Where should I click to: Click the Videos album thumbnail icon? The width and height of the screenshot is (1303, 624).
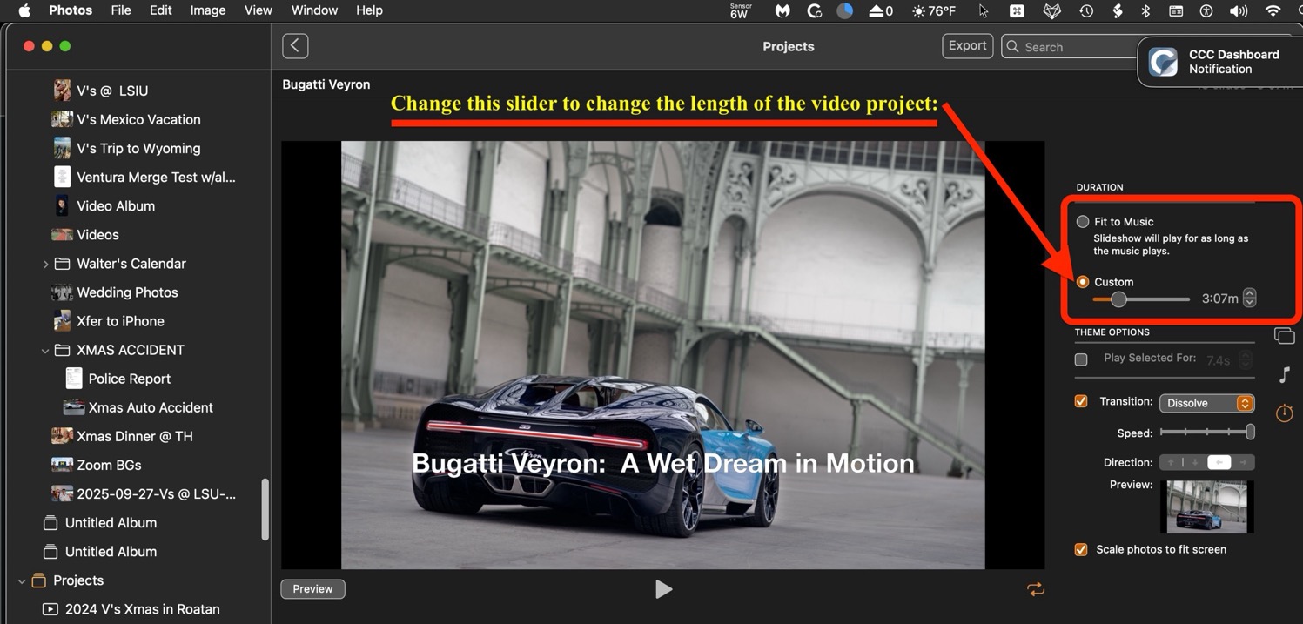click(x=62, y=234)
